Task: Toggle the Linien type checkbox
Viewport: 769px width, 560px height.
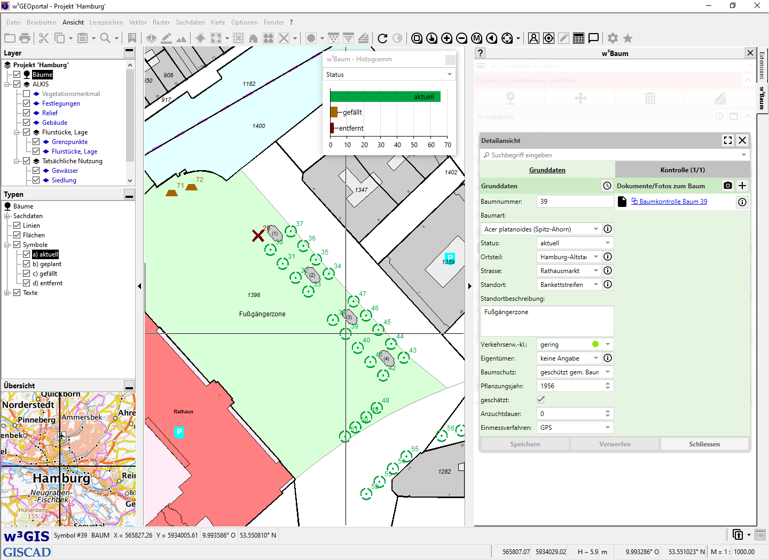Action: point(17,226)
